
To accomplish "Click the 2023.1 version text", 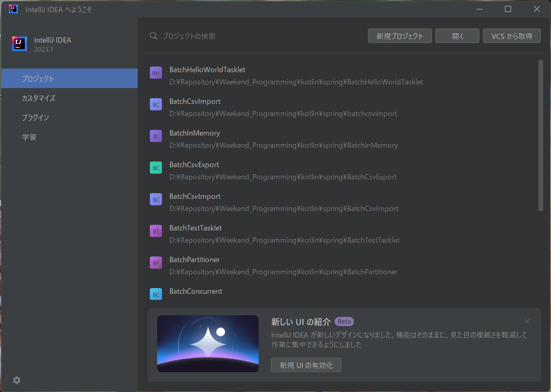I will click(x=43, y=50).
